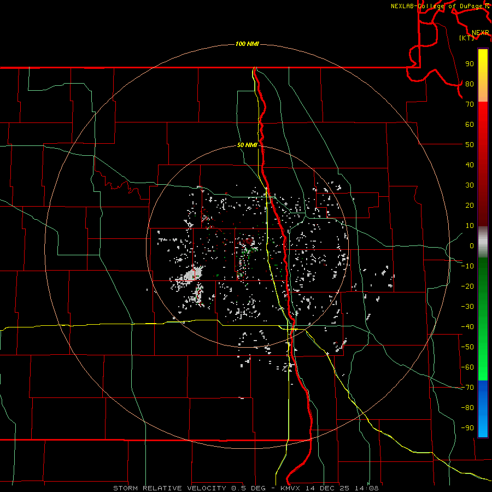Click the -60 value on the velocity scale
The height and width of the screenshot is (492, 492).
[467, 367]
